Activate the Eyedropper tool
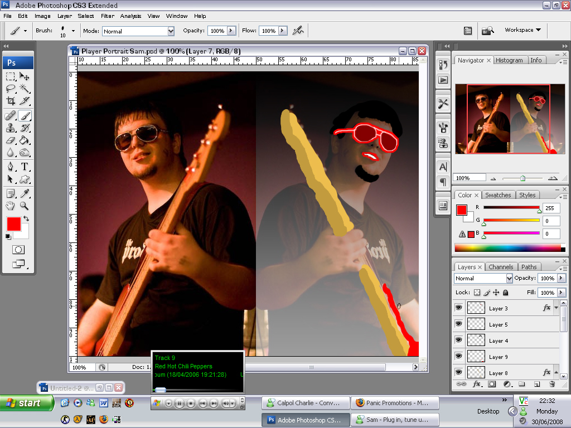The width and height of the screenshot is (571, 428). pos(25,193)
